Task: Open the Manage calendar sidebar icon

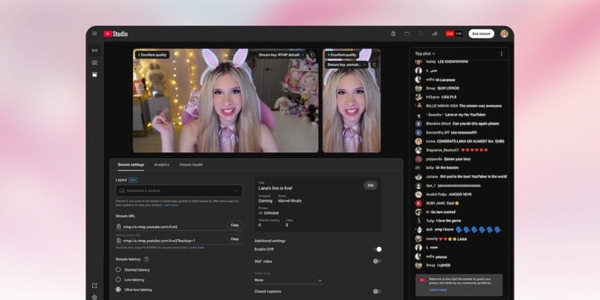Action: click(x=94, y=74)
